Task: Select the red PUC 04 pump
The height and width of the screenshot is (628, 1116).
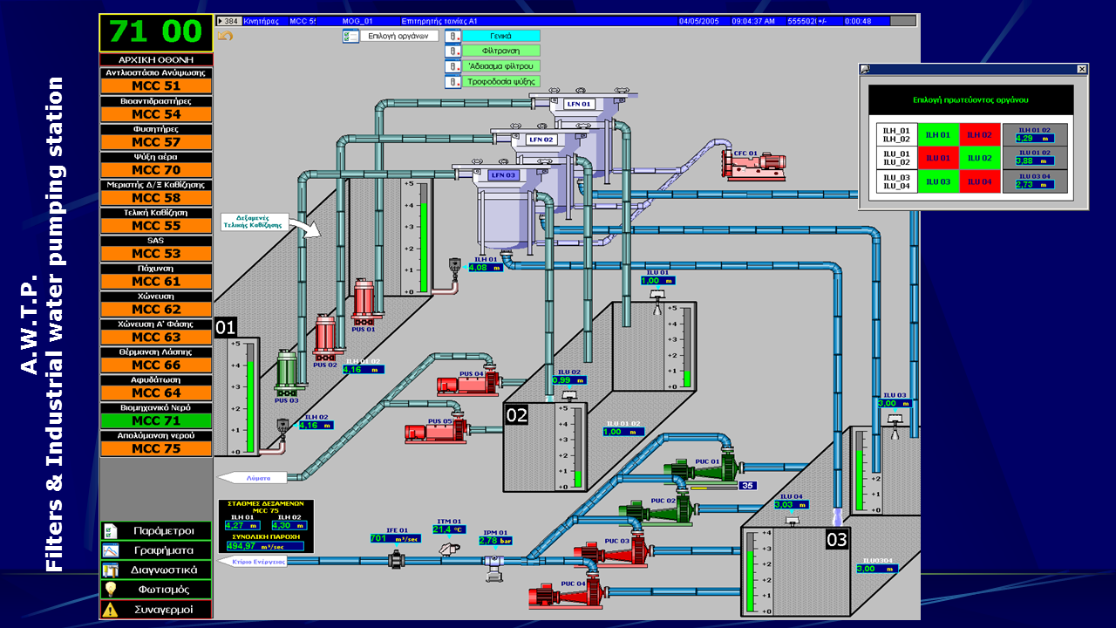Action: click(567, 596)
